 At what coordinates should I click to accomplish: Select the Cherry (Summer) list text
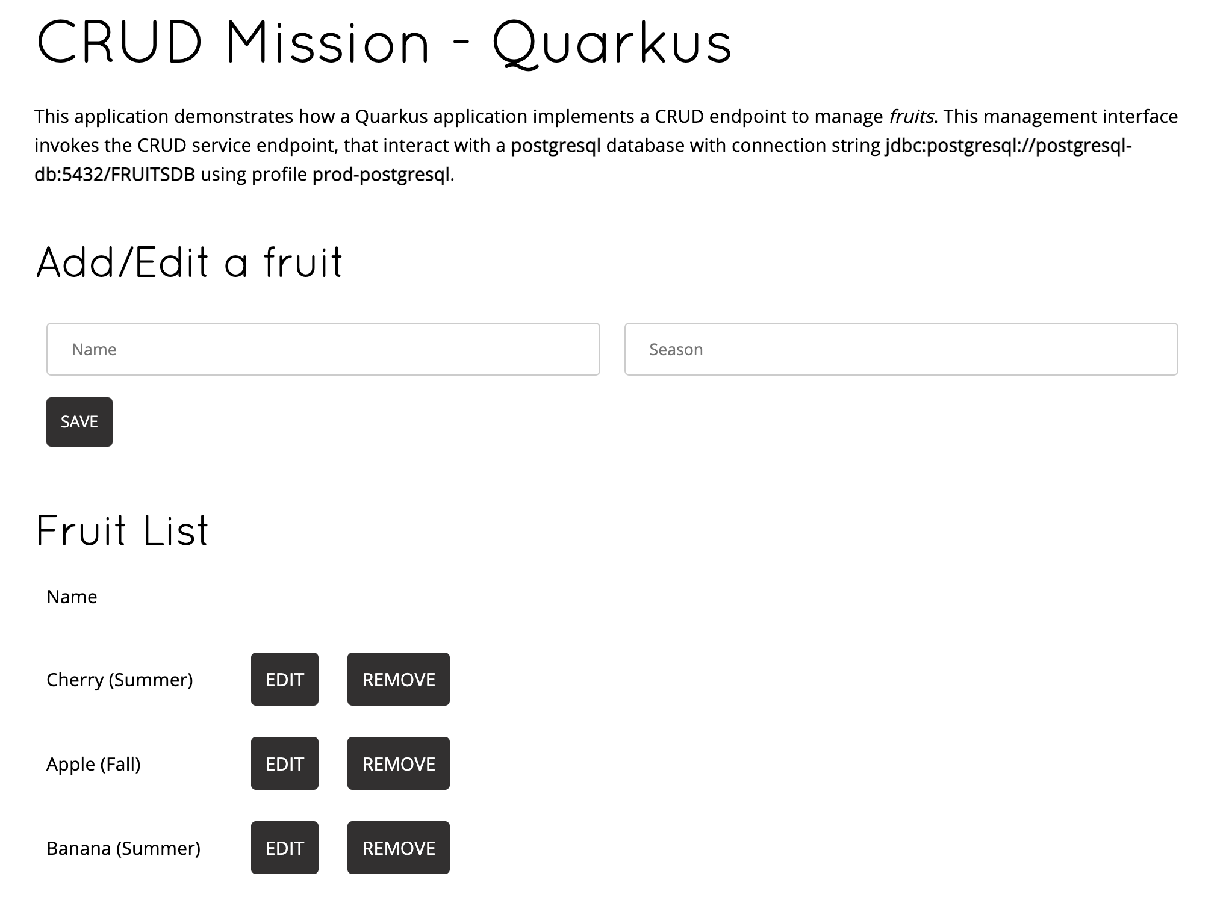pos(120,680)
